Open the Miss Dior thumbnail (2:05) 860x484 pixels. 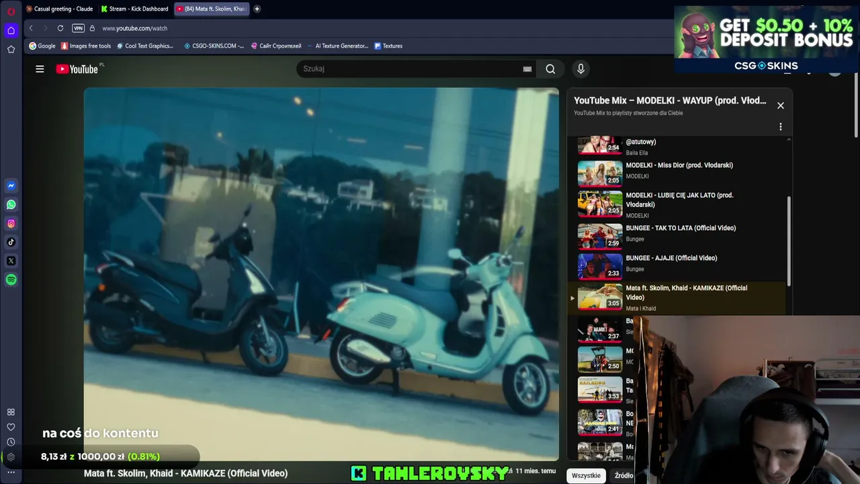point(600,173)
